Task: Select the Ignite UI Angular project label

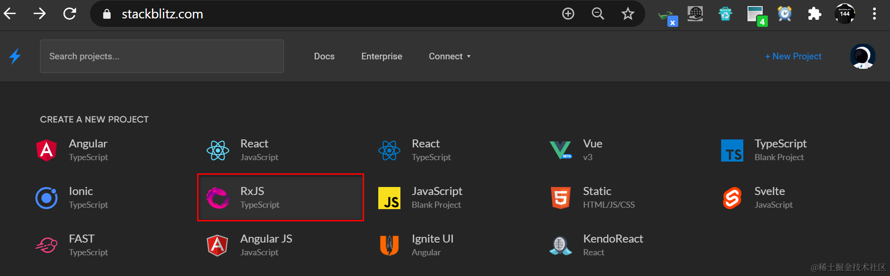Action: [433, 245]
